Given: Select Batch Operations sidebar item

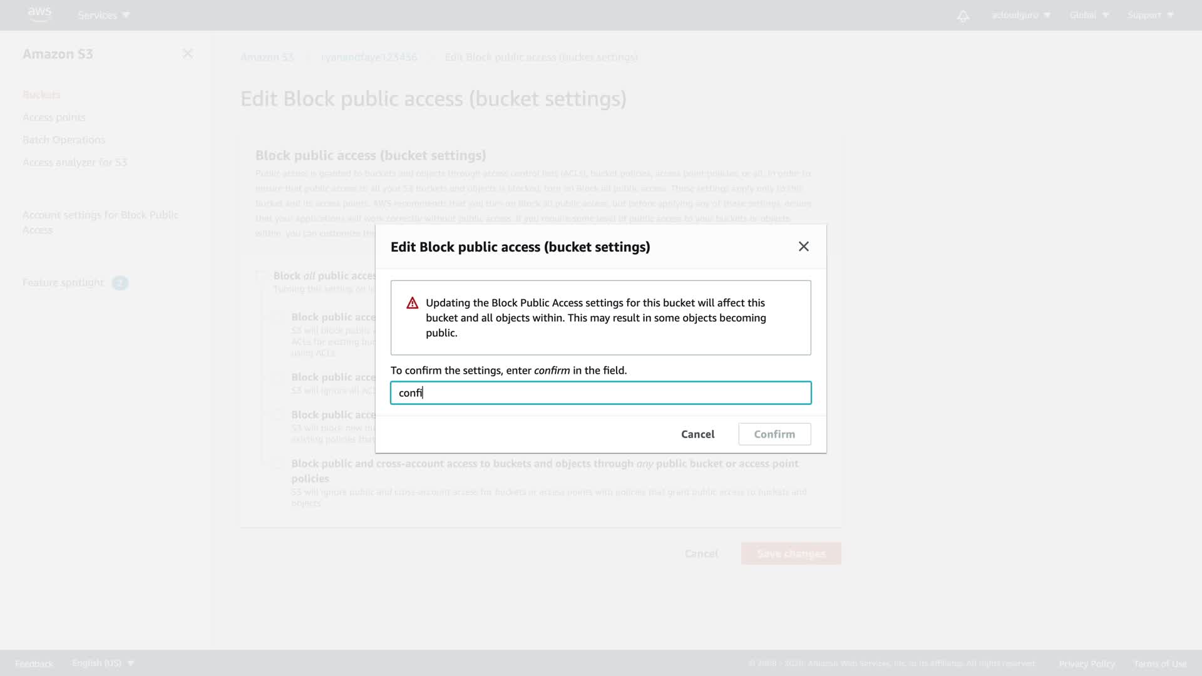Looking at the screenshot, I should pos(64,140).
